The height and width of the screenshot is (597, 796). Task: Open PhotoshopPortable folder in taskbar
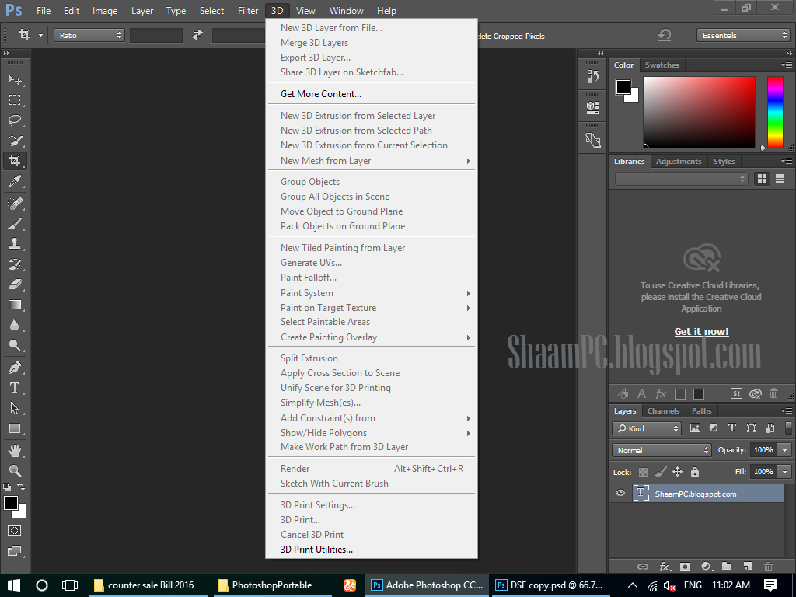(x=271, y=585)
